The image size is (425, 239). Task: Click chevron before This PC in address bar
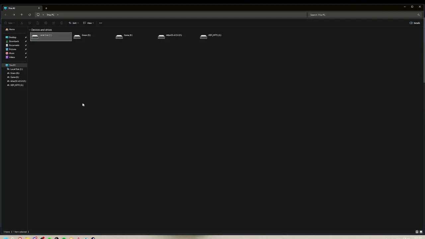point(43,15)
